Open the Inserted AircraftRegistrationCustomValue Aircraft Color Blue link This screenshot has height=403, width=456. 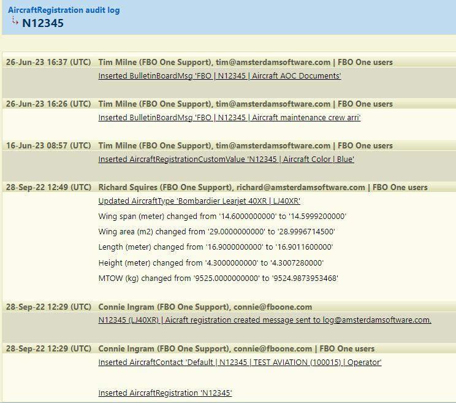click(226, 159)
